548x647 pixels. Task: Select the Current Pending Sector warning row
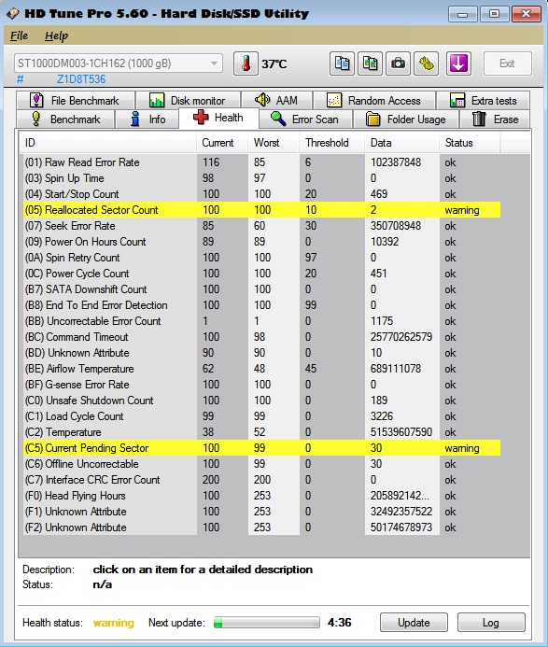tap(261, 448)
